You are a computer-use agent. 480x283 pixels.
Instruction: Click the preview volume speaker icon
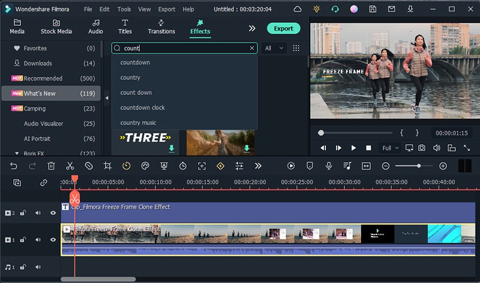tap(437, 148)
